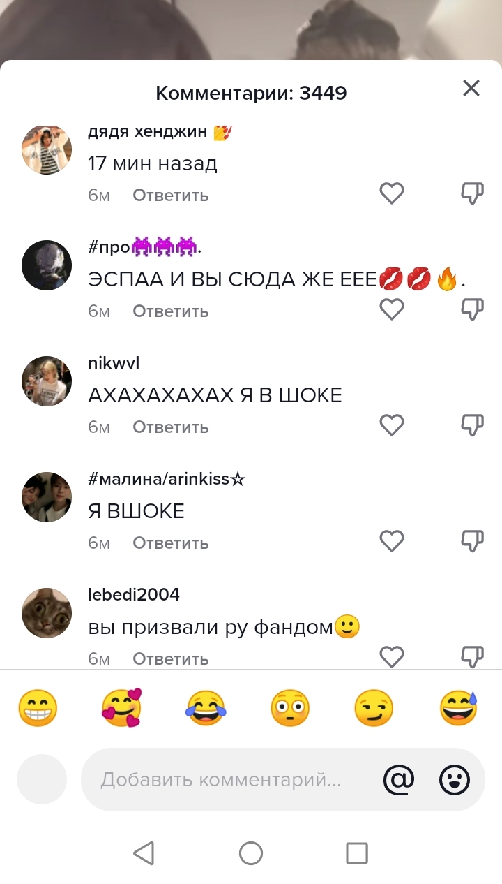Like the "АХАХАХАХАХ Я В ШОКЕ" comment

392,425
